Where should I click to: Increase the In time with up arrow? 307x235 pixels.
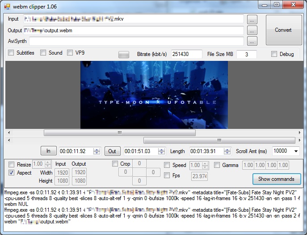coord(97,150)
